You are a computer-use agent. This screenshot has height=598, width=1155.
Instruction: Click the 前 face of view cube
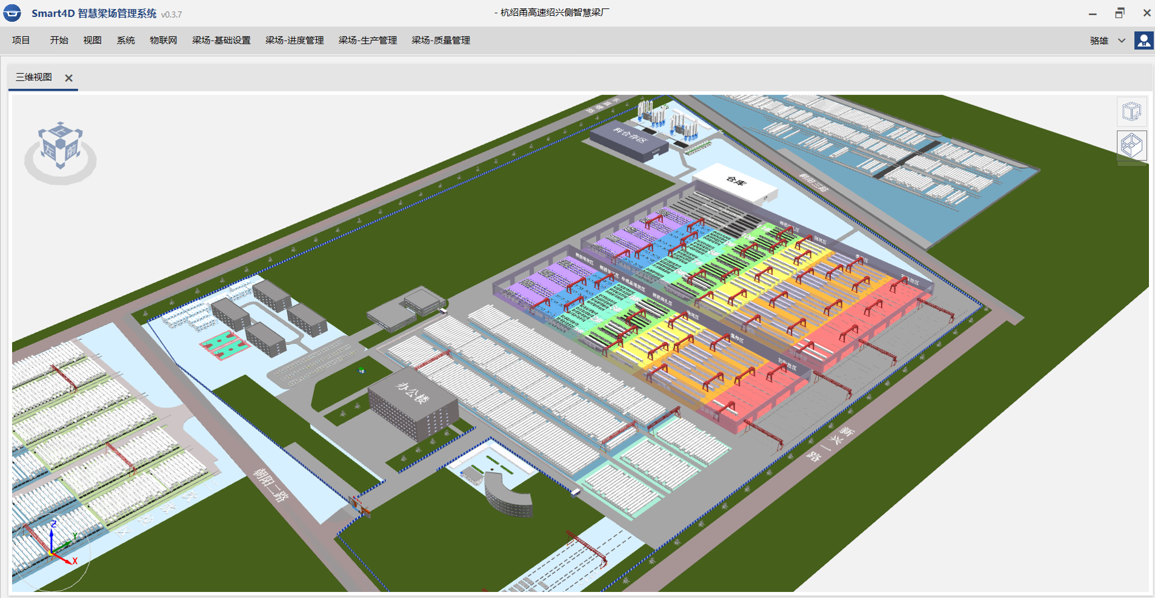(x=72, y=149)
